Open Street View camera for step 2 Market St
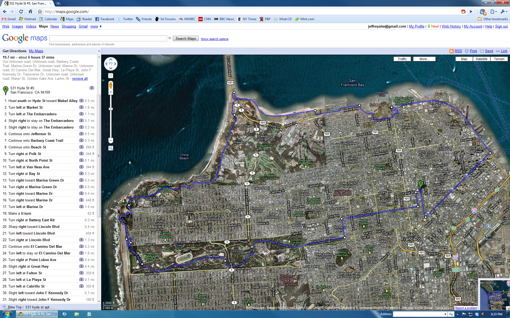The image size is (510, 318). tap(81, 107)
